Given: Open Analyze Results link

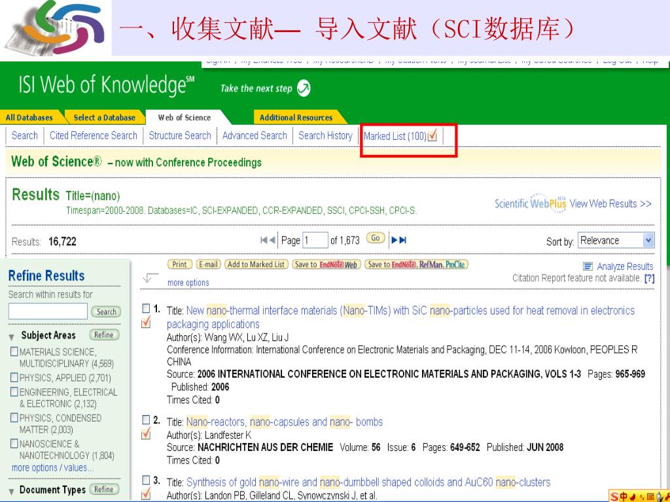Looking at the screenshot, I should 625,267.
